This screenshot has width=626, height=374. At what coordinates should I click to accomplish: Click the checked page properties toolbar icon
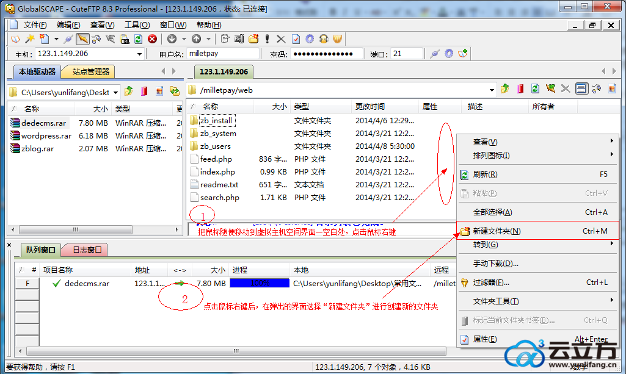click(x=296, y=39)
